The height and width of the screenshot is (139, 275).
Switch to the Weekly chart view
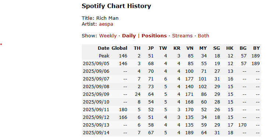pos(108,36)
